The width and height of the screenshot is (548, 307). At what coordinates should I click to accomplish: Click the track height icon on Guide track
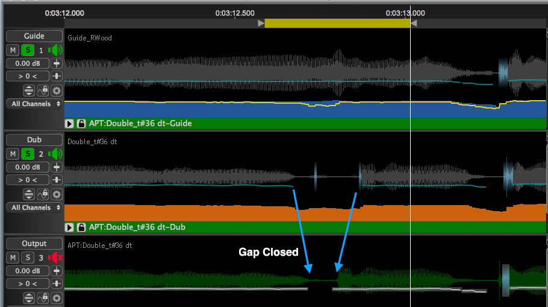pos(28,90)
